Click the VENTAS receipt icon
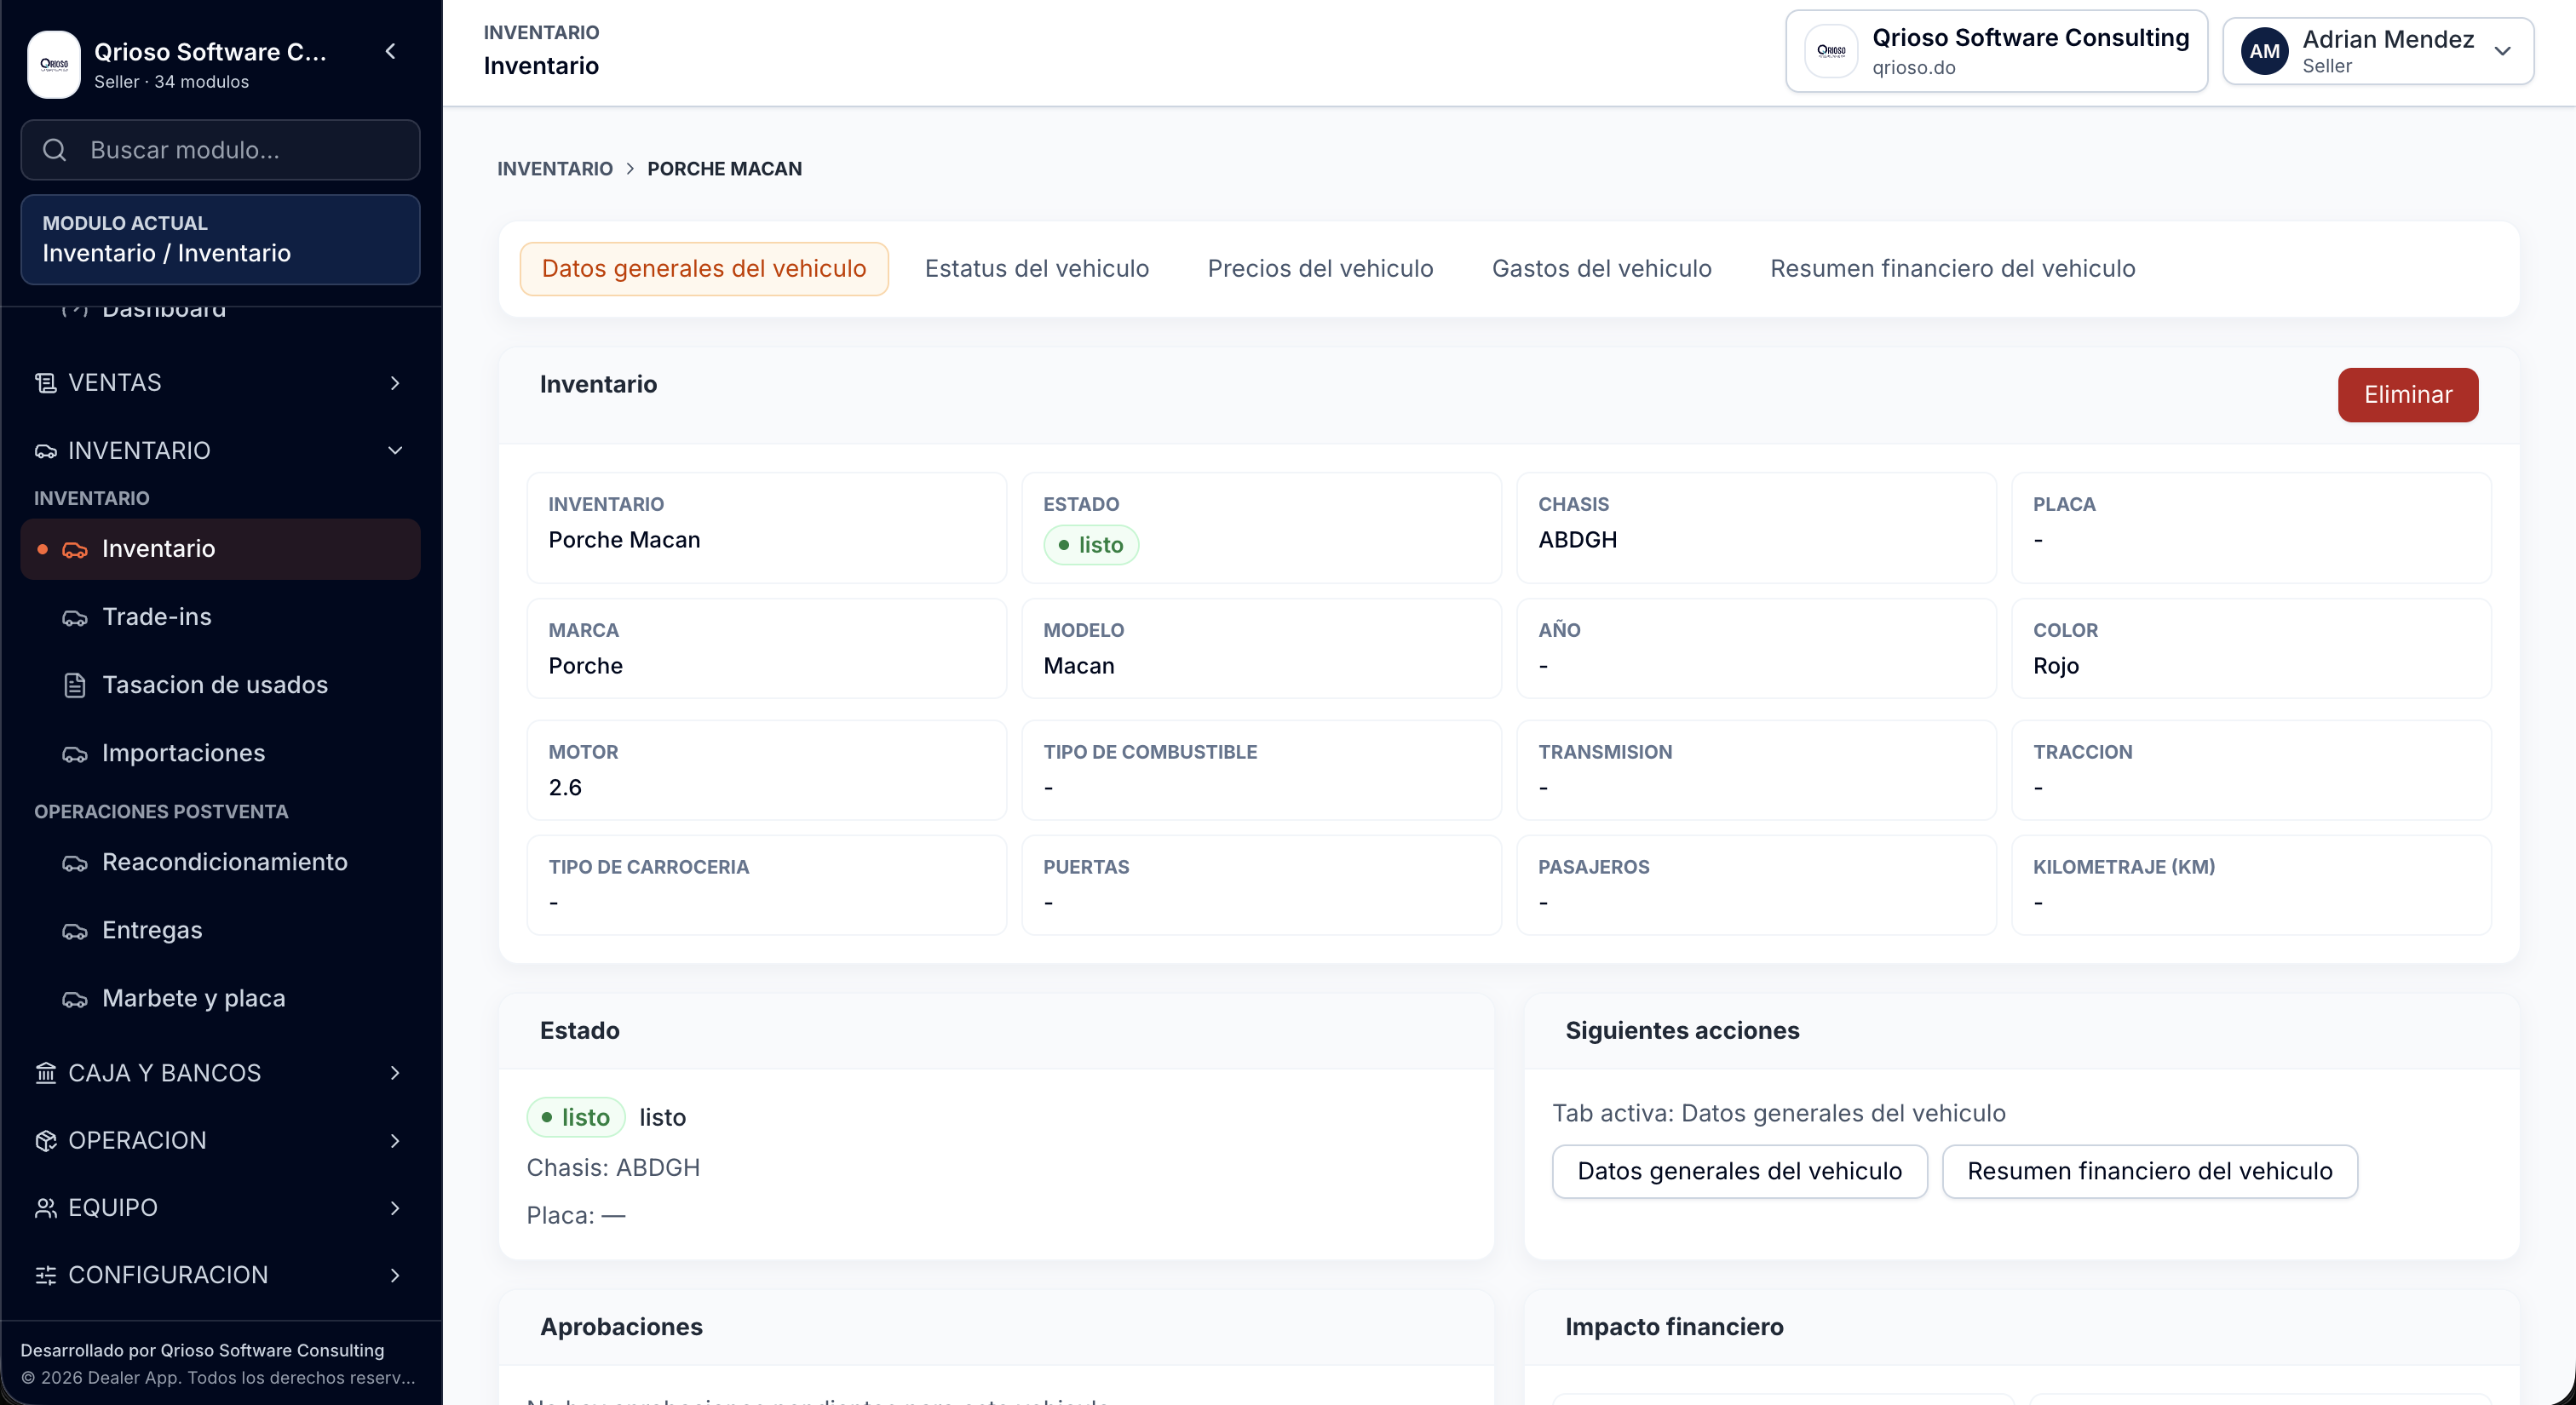The width and height of the screenshot is (2576, 1405). (x=46, y=382)
